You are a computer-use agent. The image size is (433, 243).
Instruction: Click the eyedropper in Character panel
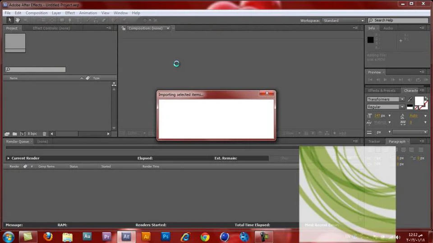(x=410, y=99)
